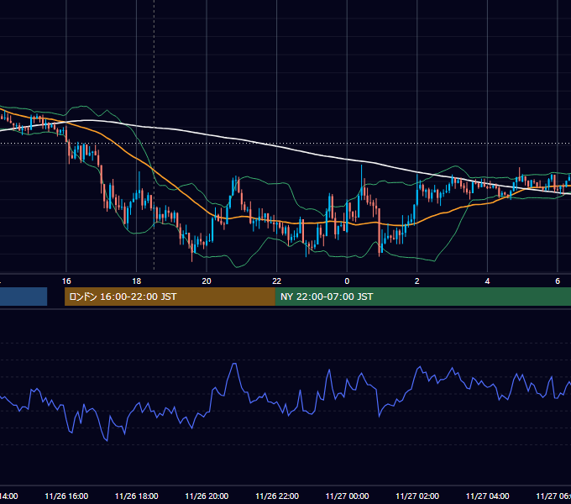Select the blue session bar before London

24,297
